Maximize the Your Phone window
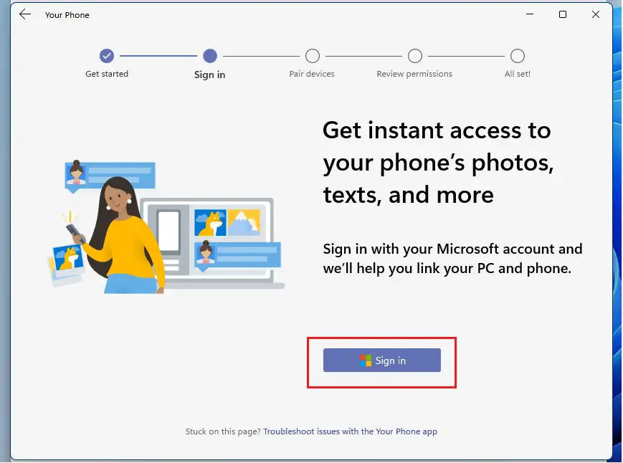 pyautogui.click(x=563, y=14)
